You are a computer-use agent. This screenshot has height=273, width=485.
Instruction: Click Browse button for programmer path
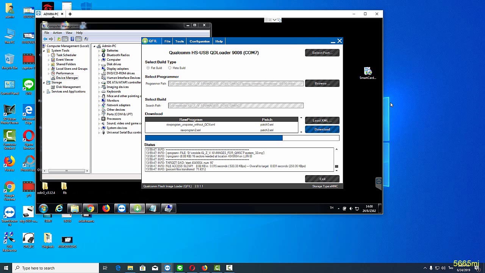click(322, 83)
